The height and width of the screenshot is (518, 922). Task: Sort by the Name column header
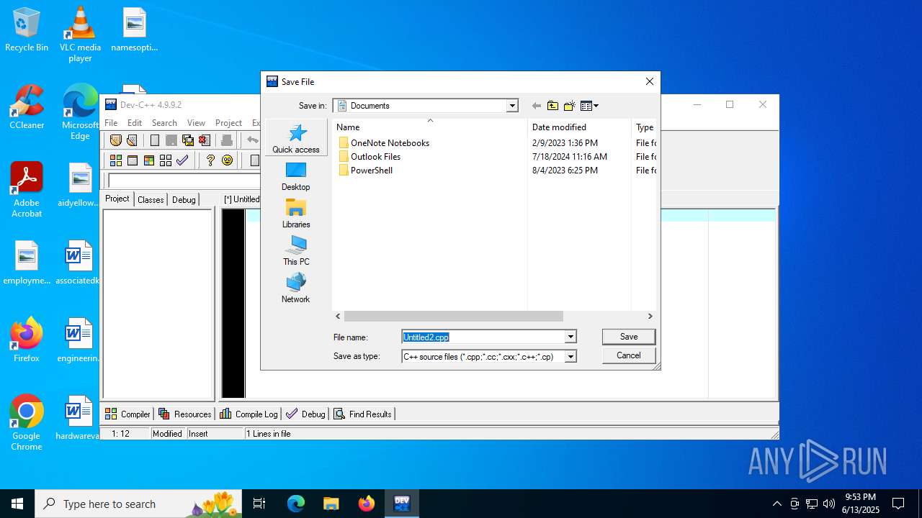point(429,127)
